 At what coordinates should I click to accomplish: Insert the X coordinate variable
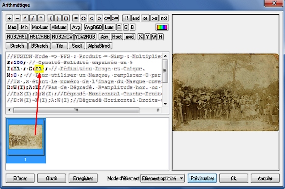tap(140, 37)
